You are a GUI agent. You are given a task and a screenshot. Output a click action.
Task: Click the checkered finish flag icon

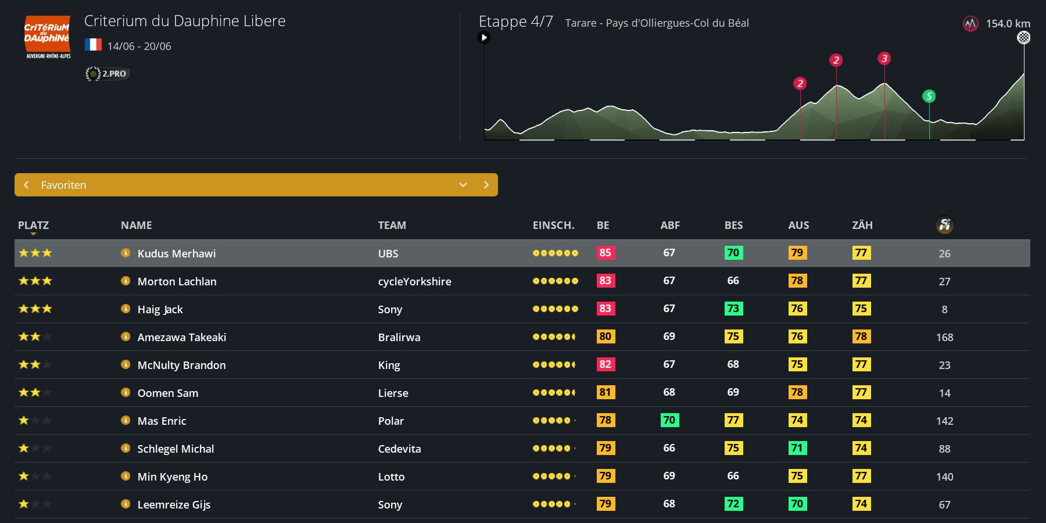coord(1023,38)
